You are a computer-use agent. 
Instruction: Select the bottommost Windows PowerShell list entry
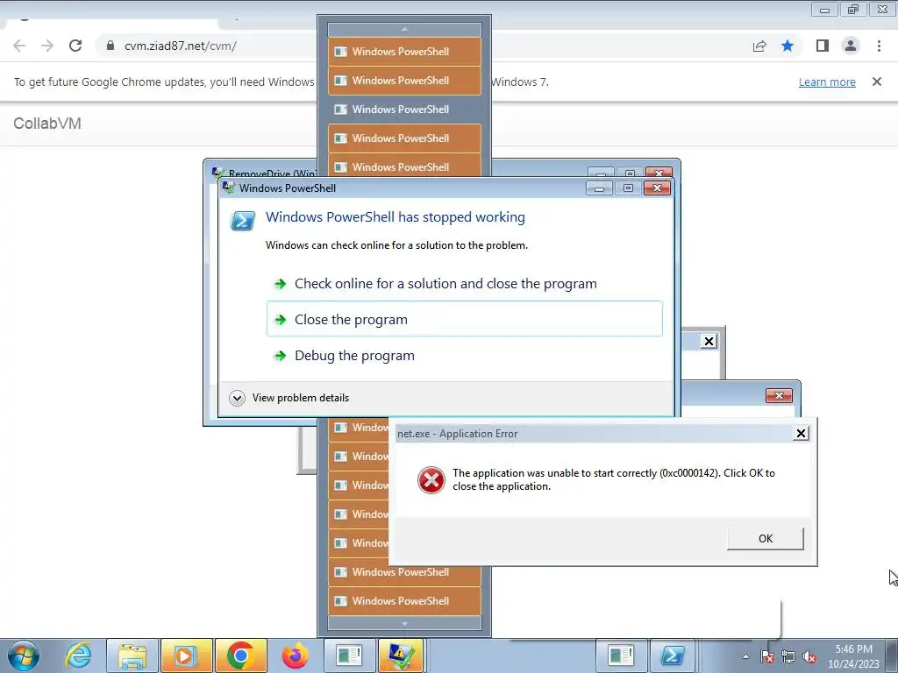pos(404,601)
